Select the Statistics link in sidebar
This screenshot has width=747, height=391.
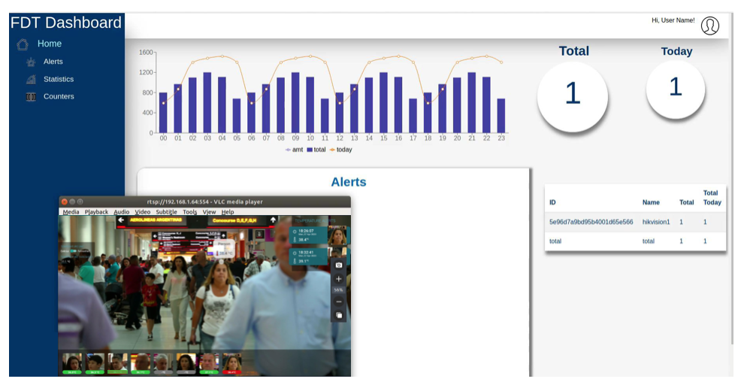point(59,80)
